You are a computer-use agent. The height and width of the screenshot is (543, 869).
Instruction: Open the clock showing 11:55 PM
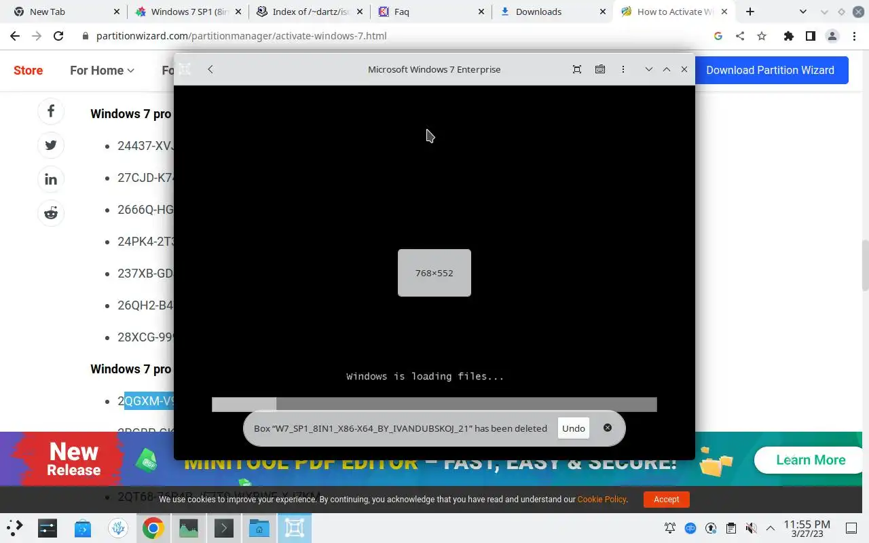click(x=807, y=528)
